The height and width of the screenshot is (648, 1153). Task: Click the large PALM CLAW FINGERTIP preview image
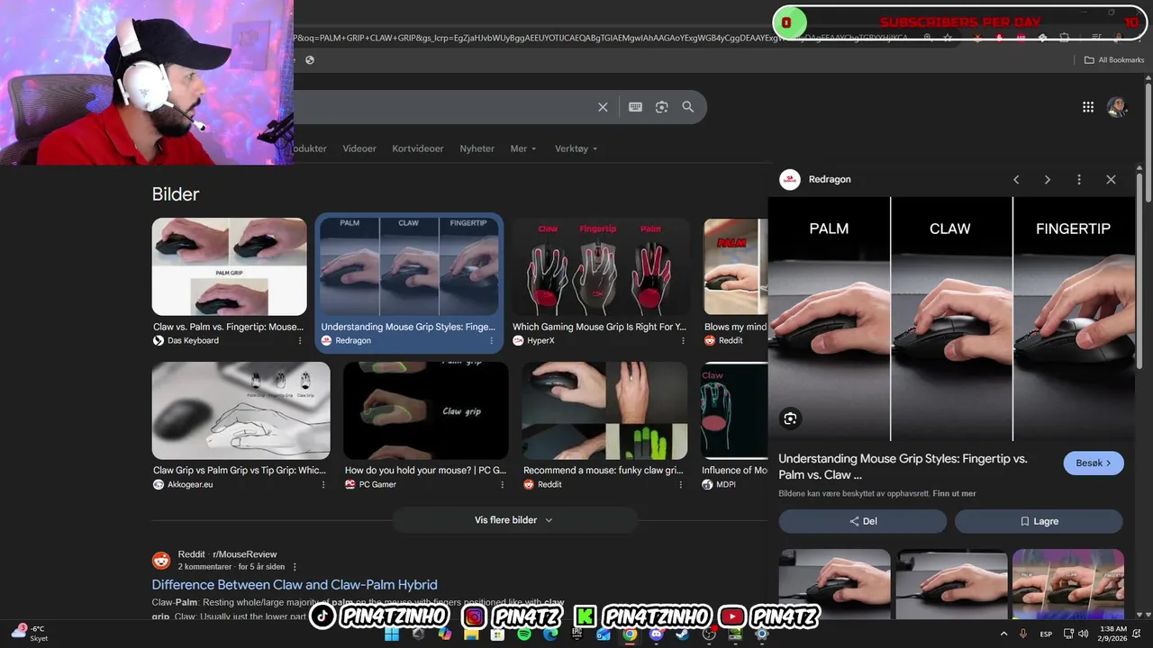951,319
